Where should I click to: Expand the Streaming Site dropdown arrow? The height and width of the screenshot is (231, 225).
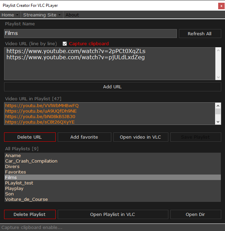tap(59, 15)
